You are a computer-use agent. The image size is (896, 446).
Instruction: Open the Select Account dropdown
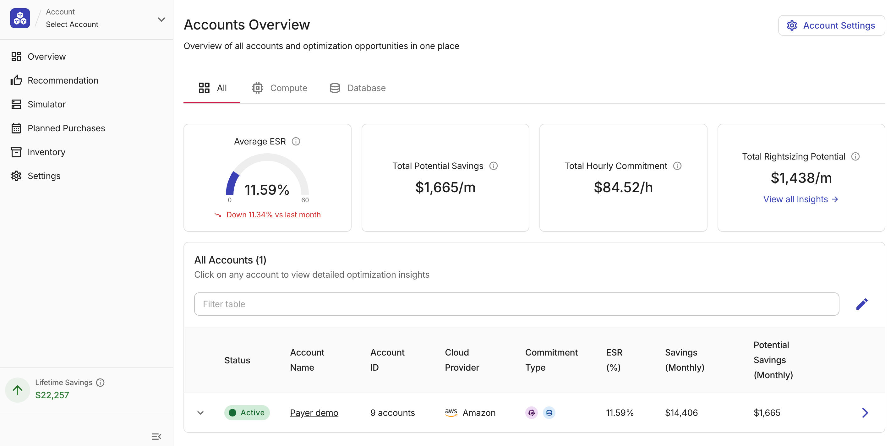pyautogui.click(x=161, y=19)
